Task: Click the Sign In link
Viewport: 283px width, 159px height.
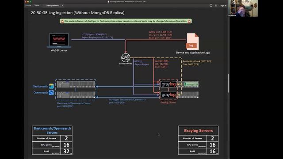Action: coord(223,6)
